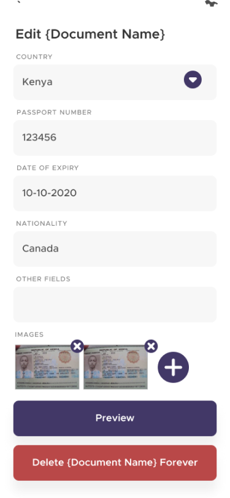Open the first passport image thumbnail

(47, 367)
